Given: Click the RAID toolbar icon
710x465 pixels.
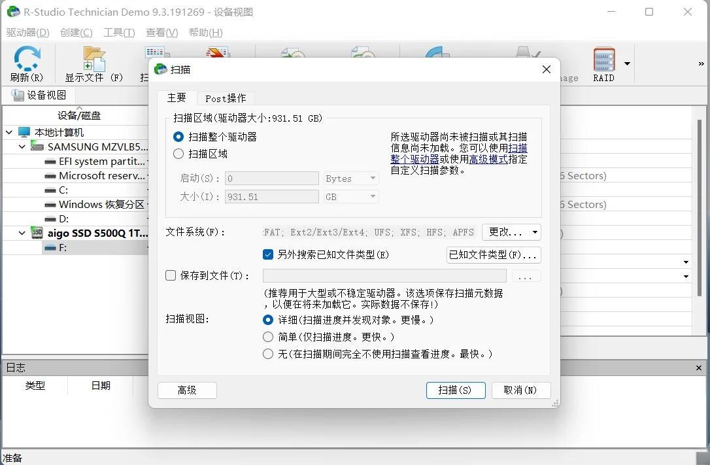Looking at the screenshot, I should coord(604,59).
